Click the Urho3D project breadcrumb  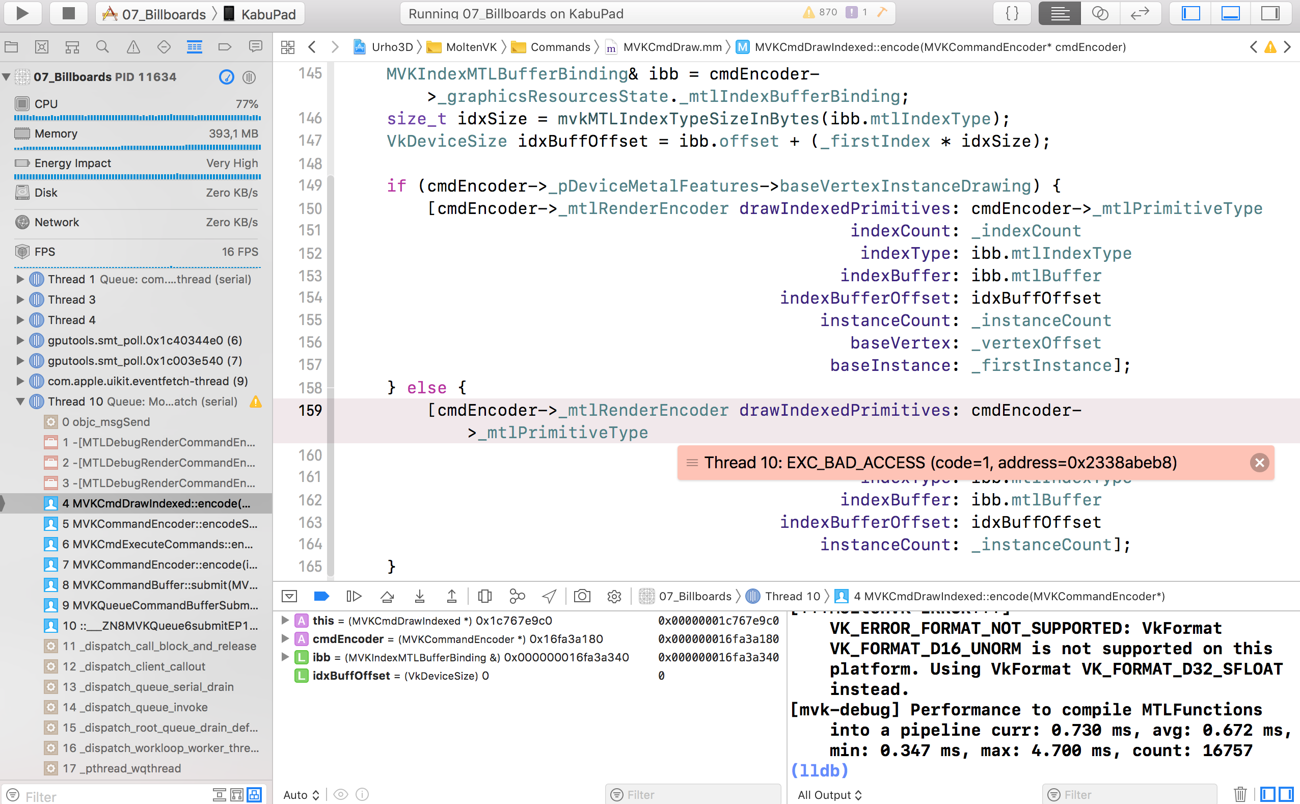tap(383, 47)
